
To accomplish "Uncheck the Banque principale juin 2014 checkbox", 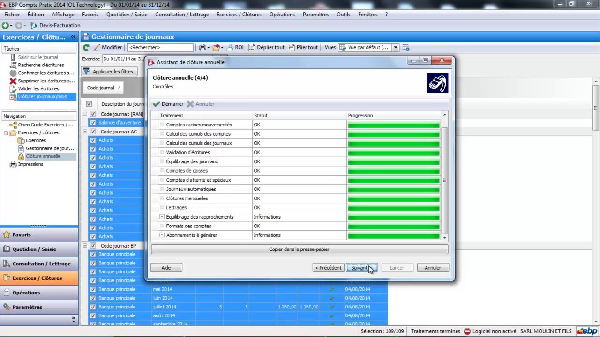I will click(x=93, y=298).
